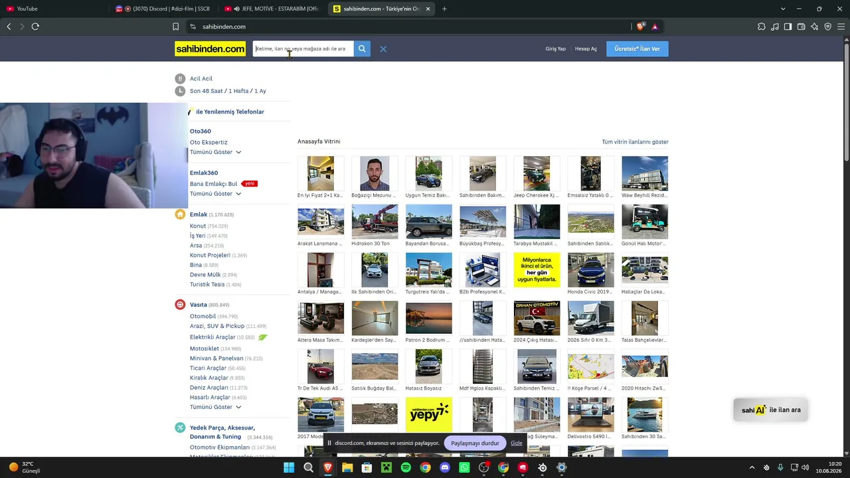
Task: Open Tüm vitrin ilanlarını göster link
Action: [x=635, y=142]
